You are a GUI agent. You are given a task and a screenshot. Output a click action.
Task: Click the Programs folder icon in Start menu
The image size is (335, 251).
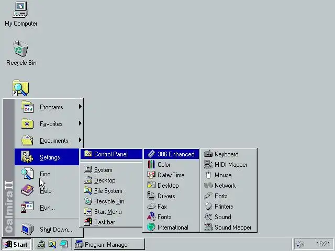27,107
